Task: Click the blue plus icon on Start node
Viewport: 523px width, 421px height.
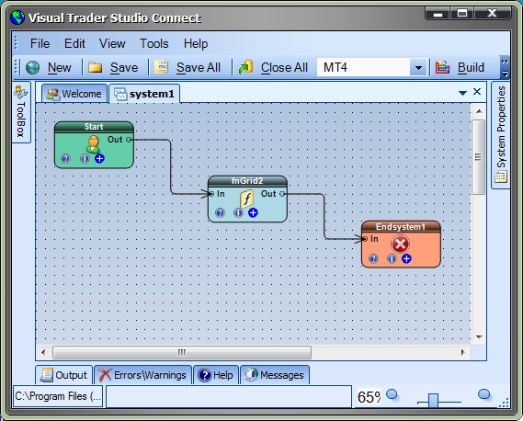Action: (x=99, y=158)
